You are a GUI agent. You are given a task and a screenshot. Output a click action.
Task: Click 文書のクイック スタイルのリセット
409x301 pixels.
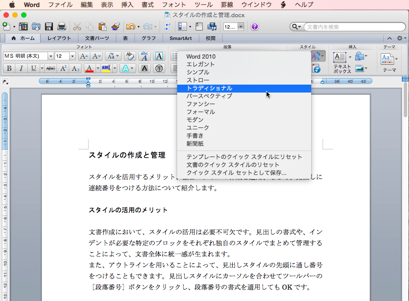(244, 165)
